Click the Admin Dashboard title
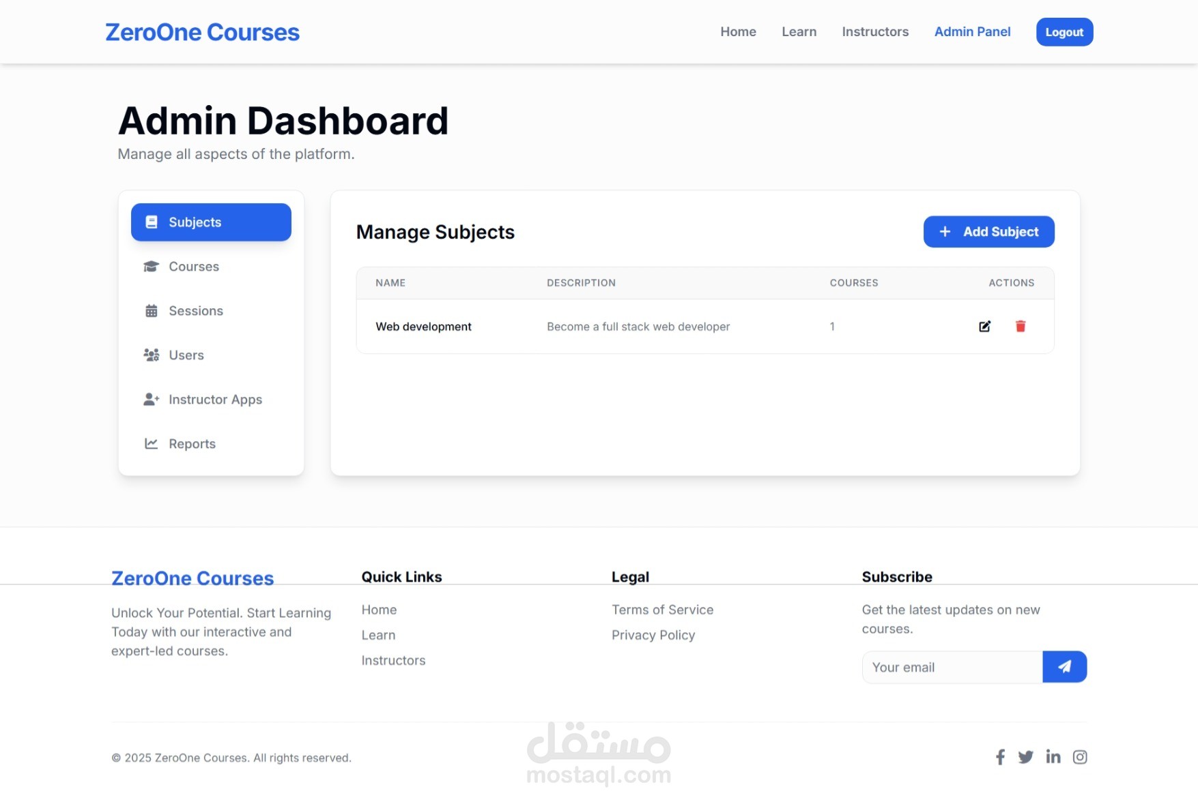The image size is (1198, 804). point(283,121)
